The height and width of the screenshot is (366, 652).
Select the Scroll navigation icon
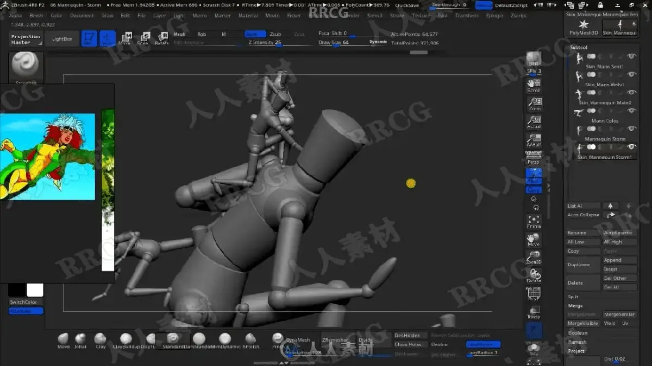[x=534, y=86]
